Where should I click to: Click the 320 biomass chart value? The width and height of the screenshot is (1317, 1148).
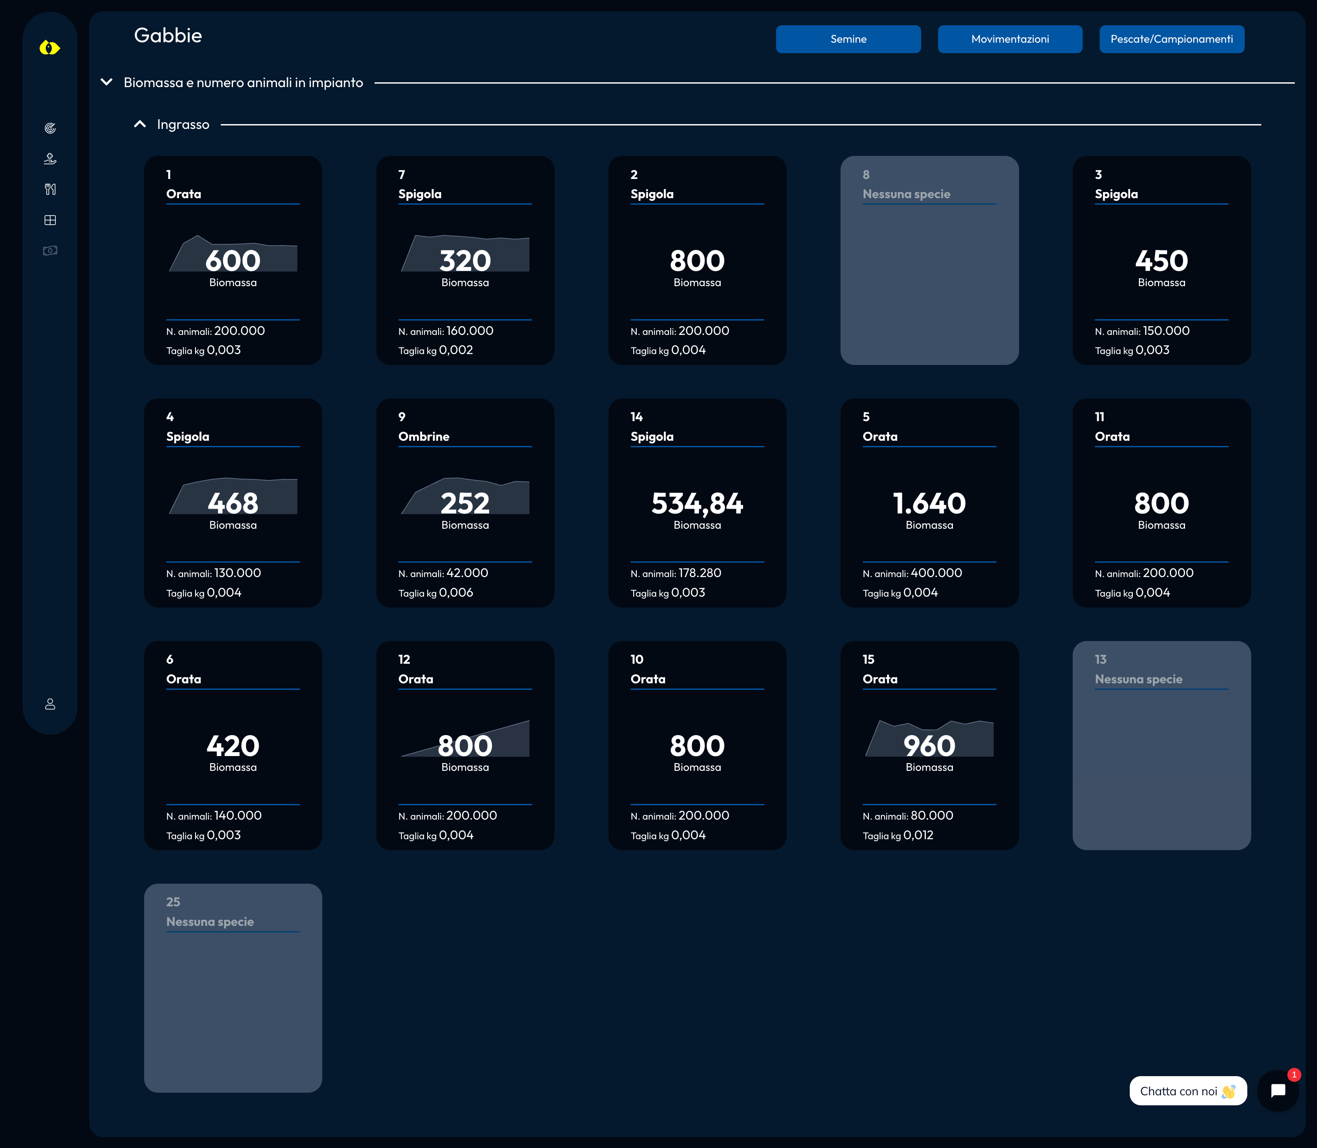pyautogui.click(x=465, y=261)
